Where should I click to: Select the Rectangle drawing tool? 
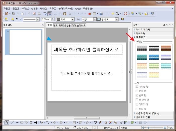click(22, 122)
